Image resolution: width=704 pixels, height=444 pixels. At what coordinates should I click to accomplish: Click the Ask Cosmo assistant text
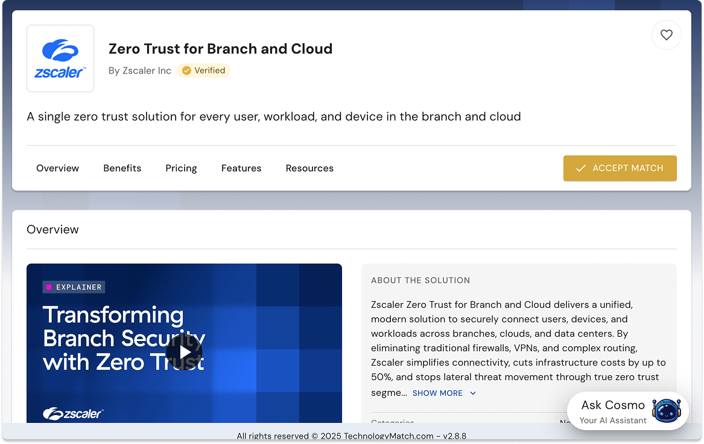pyautogui.click(x=613, y=405)
